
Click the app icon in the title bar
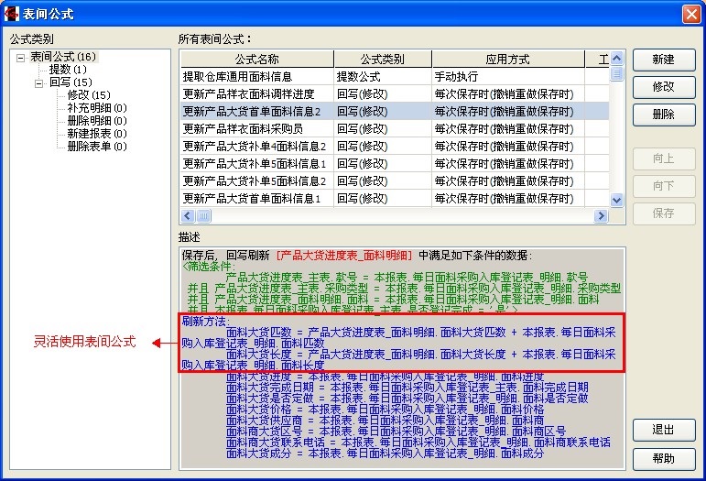pyautogui.click(x=13, y=14)
